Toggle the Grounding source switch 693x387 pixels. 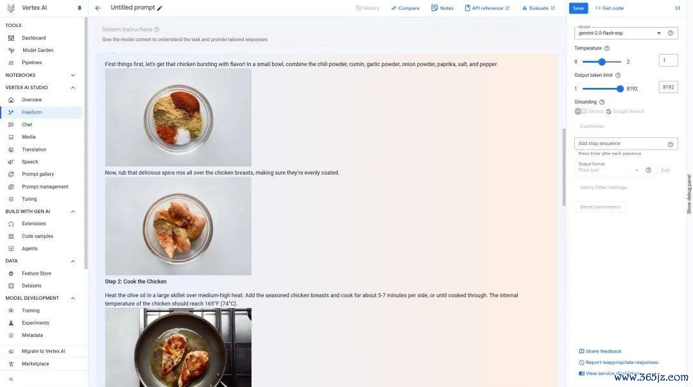click(580, 112)
